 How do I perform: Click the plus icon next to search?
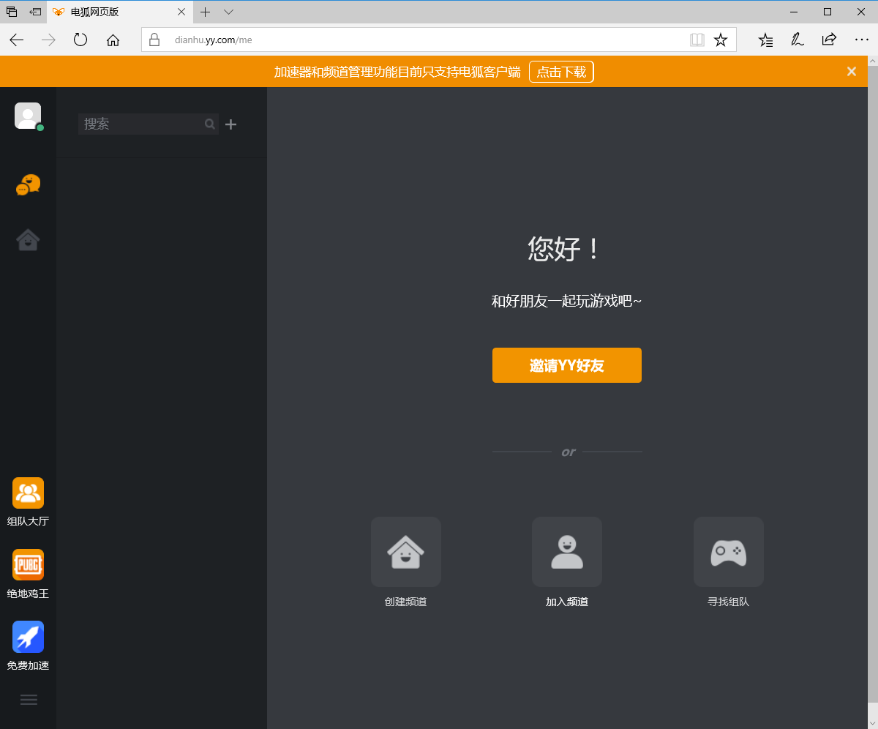(230, 124)
